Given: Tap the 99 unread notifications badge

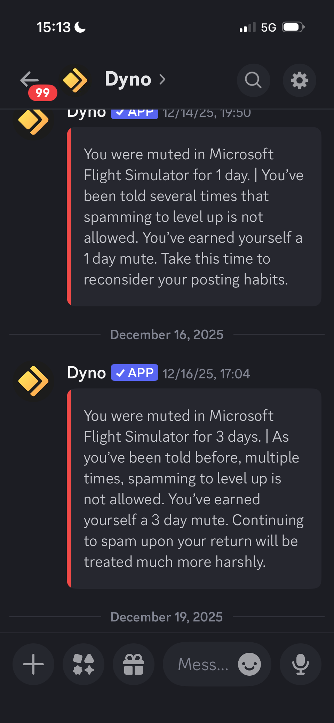Looking at the screenshot, I should 42,93.
